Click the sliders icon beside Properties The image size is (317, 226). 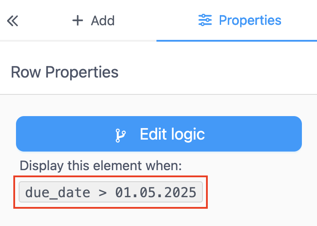pos(205,20)
